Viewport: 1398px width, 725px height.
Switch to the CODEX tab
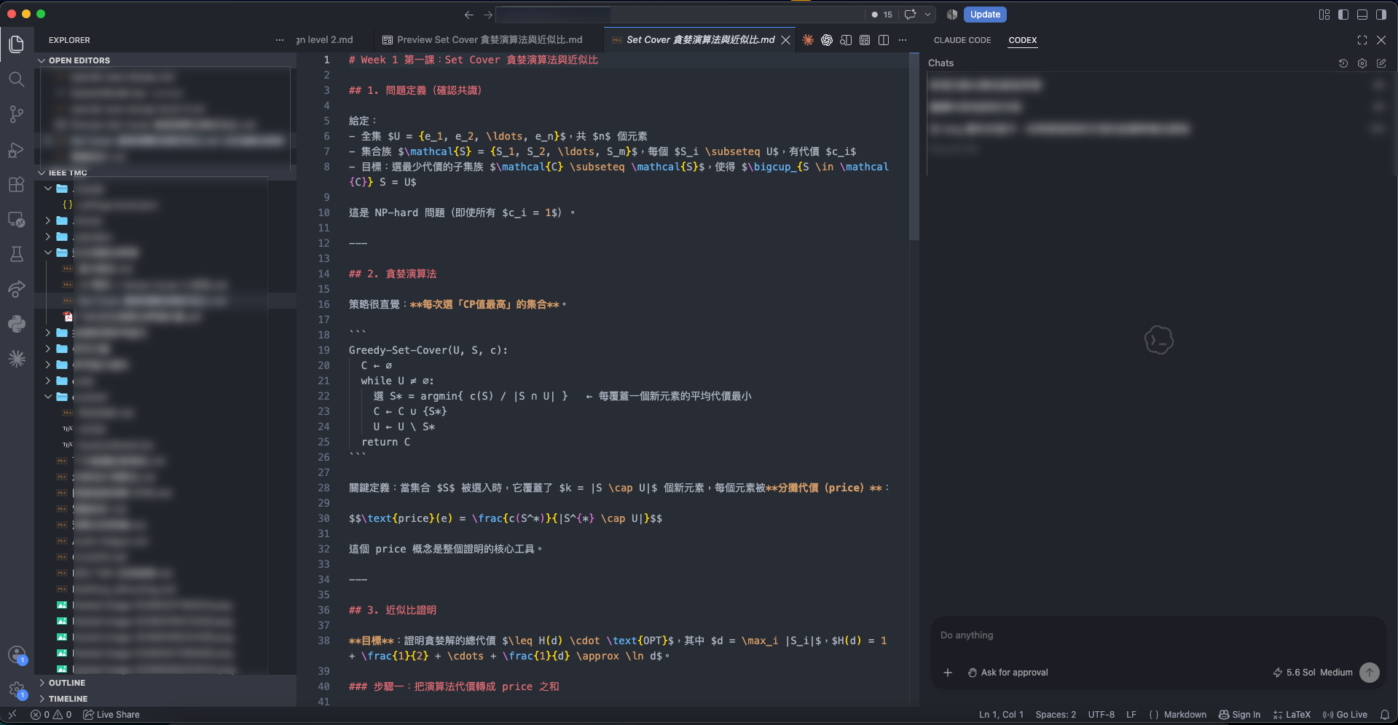[x=1023, y=40]
